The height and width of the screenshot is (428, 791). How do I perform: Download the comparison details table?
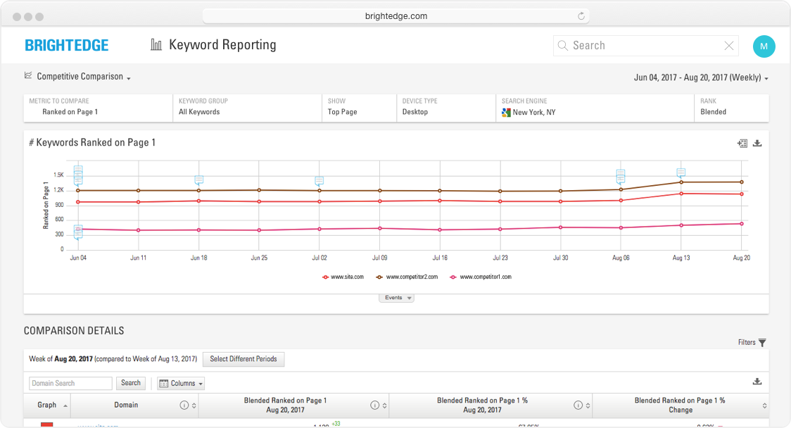pos(757,382)
